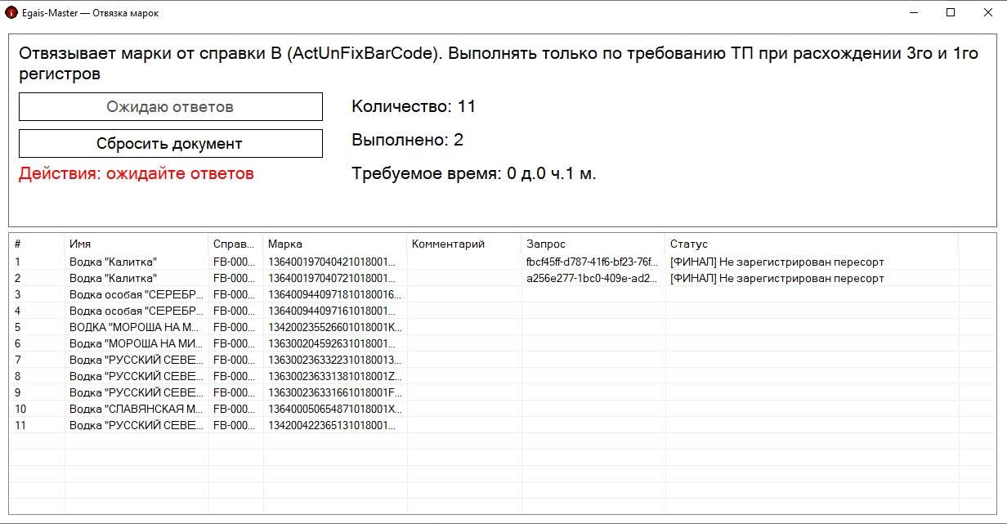Click the "Марка" column header
This screenshot has height=524, width=1007.
coord(333,244)
